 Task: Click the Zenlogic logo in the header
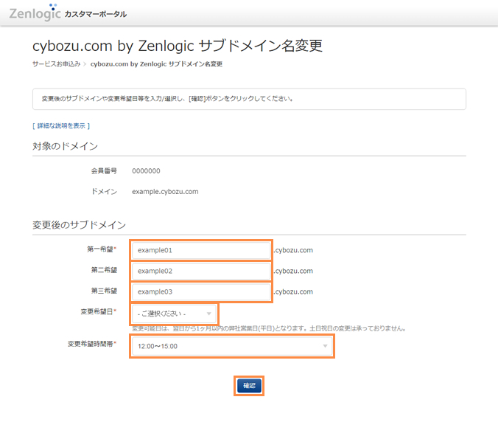pos(34,12)
